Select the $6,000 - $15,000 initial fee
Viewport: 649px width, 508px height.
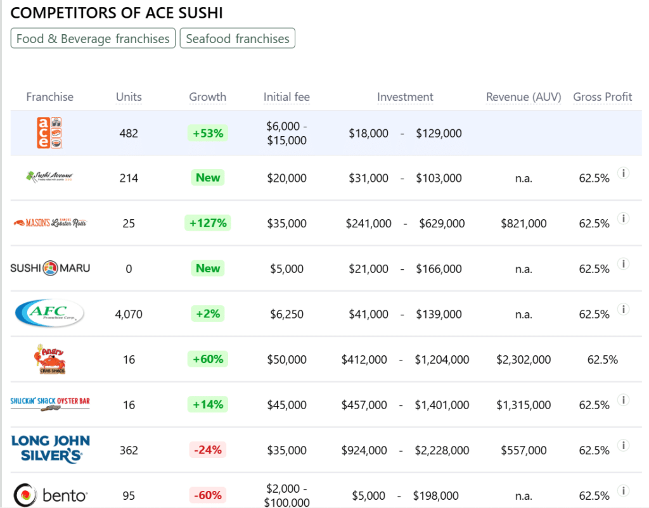tap(287, 133)
